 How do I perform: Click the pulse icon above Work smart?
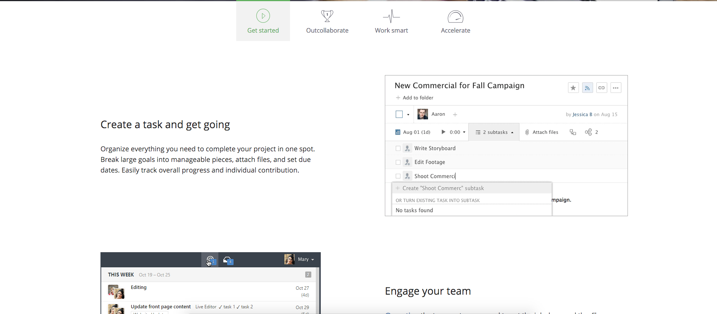tap(391, 16)
